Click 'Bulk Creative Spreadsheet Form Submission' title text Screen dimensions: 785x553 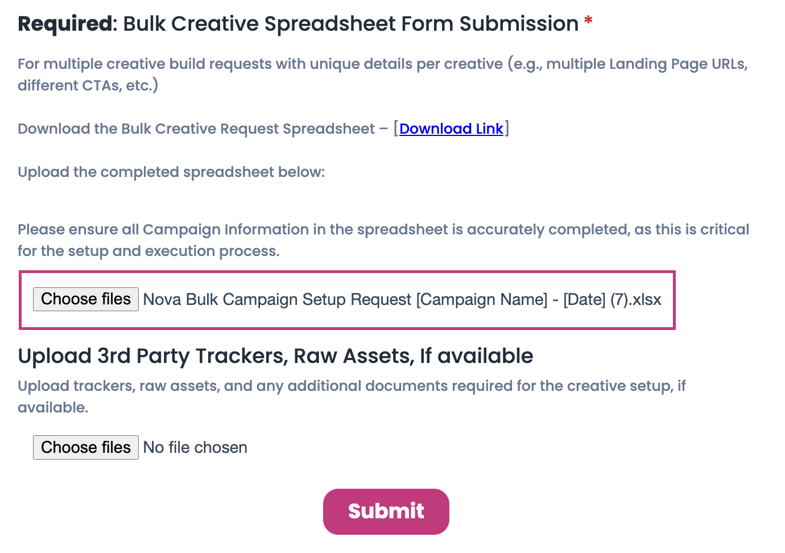[x=350, y=24]
